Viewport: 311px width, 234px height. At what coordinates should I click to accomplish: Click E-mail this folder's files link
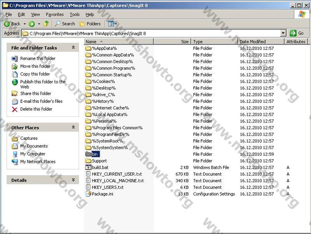click(x=41, y=101)
